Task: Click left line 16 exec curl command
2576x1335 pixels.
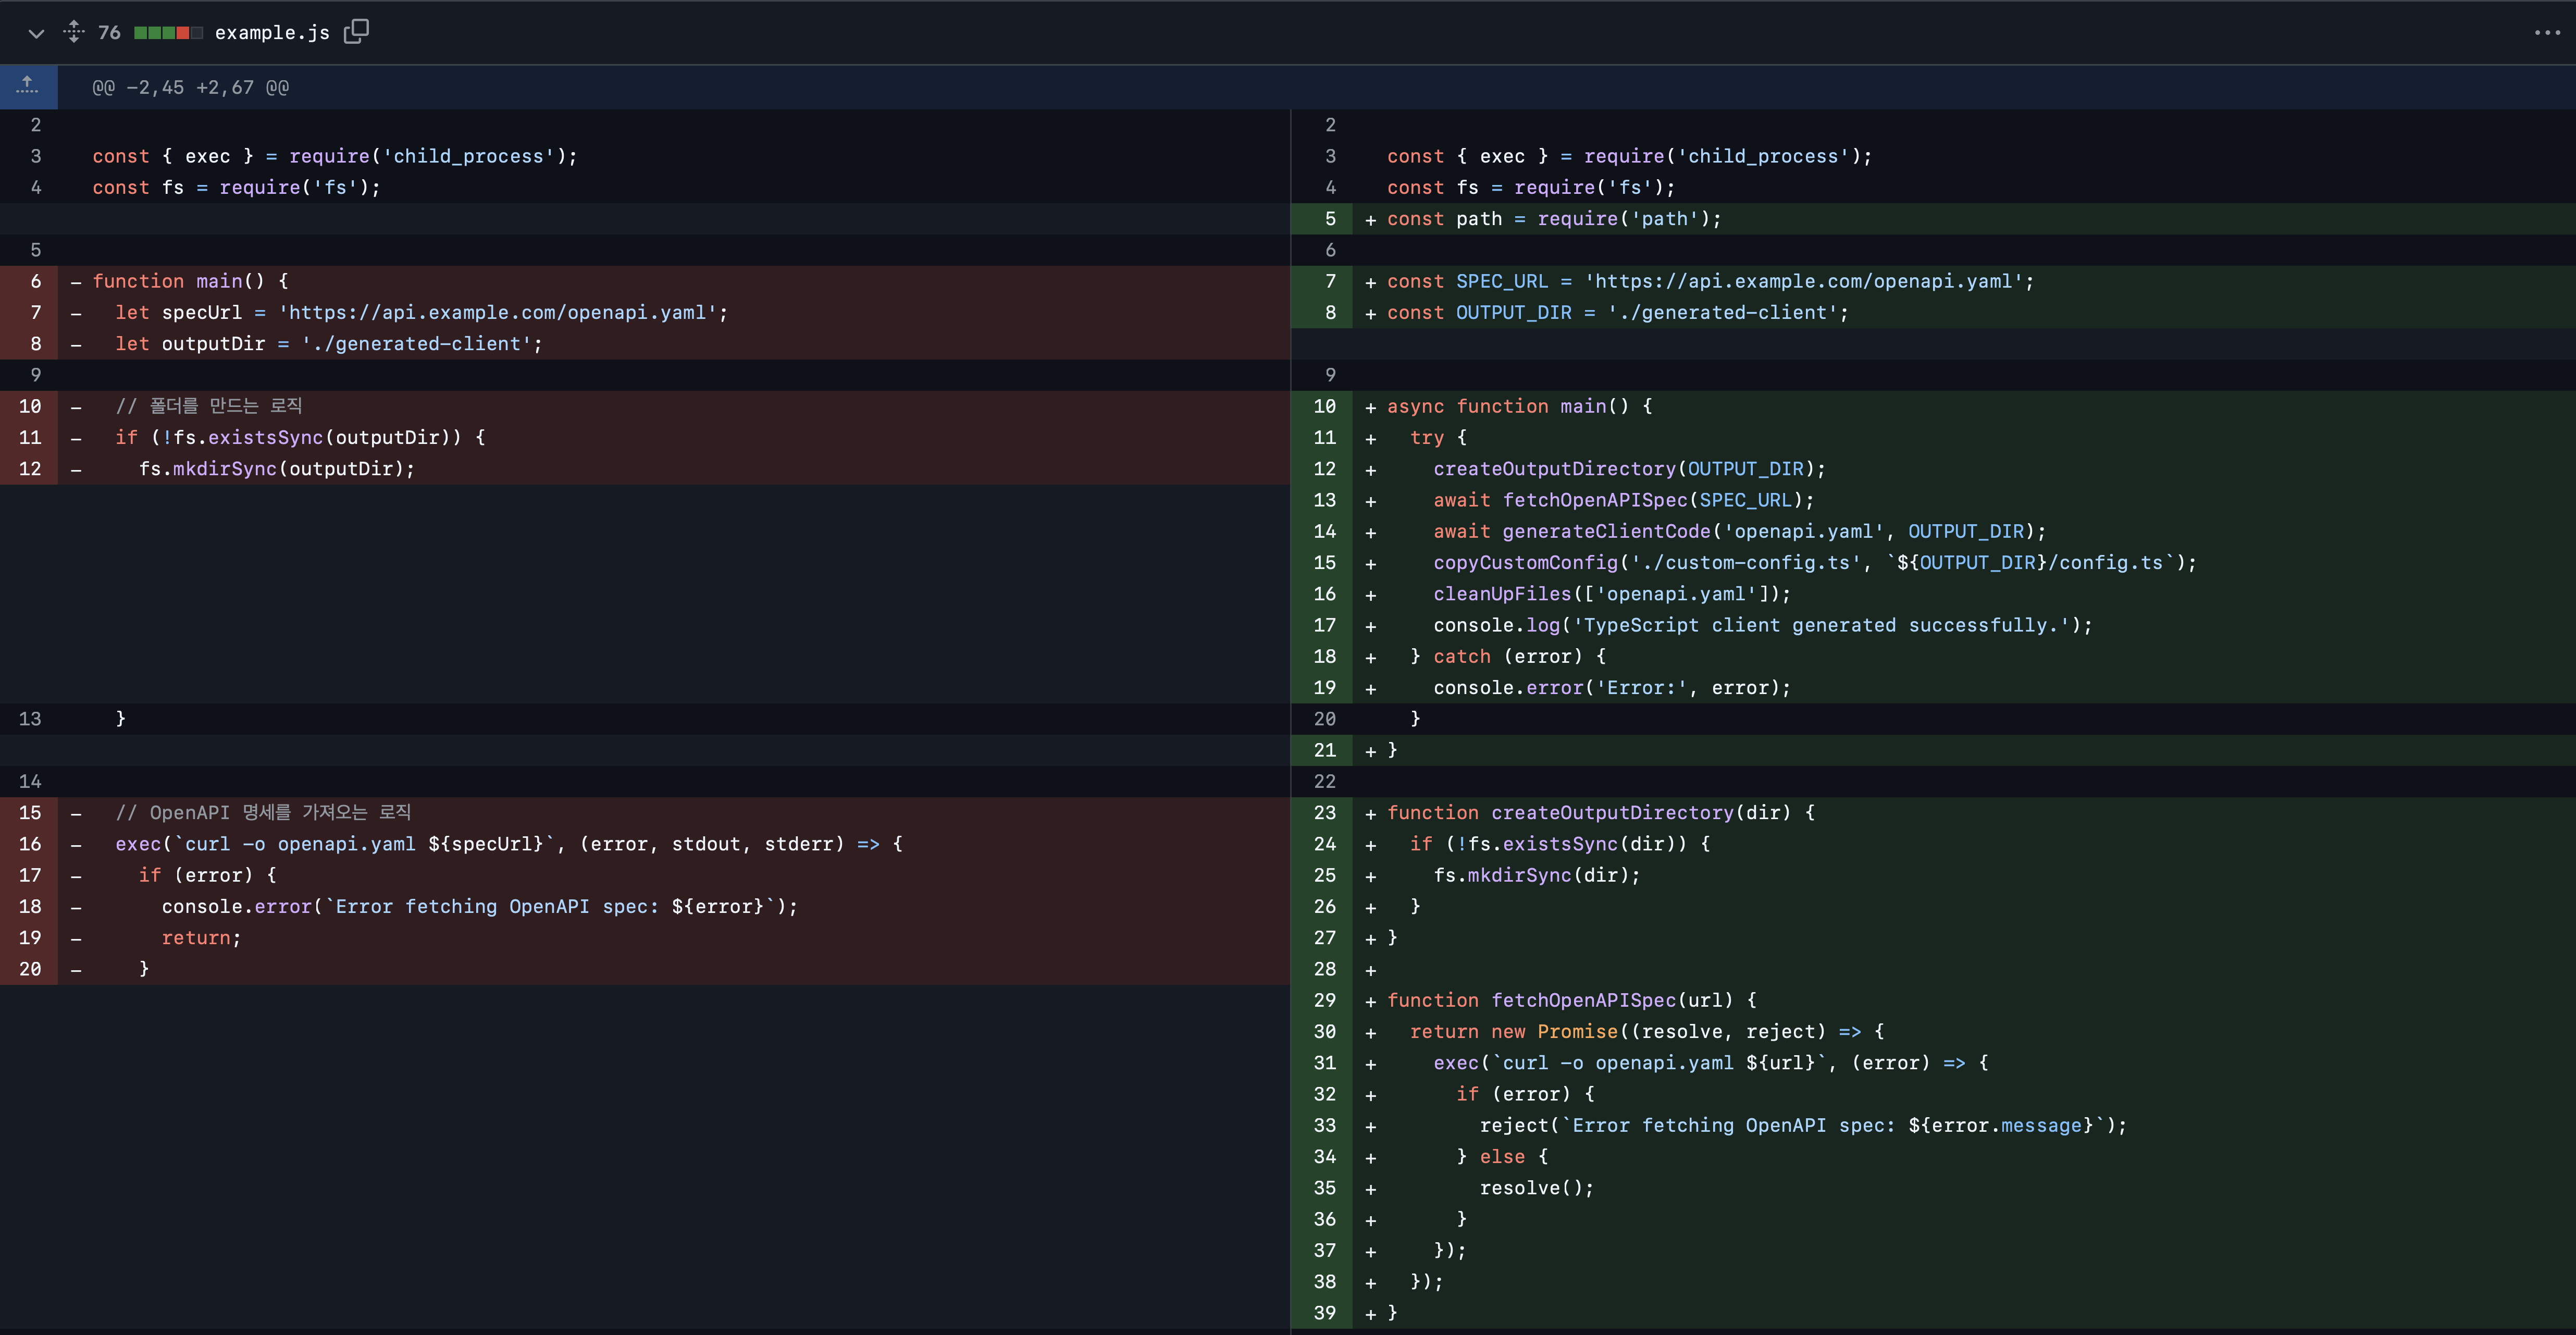Action: [x=509, y=844]
